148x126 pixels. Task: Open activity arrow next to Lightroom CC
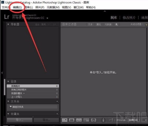pyautogui.click(x=47, y=18)
